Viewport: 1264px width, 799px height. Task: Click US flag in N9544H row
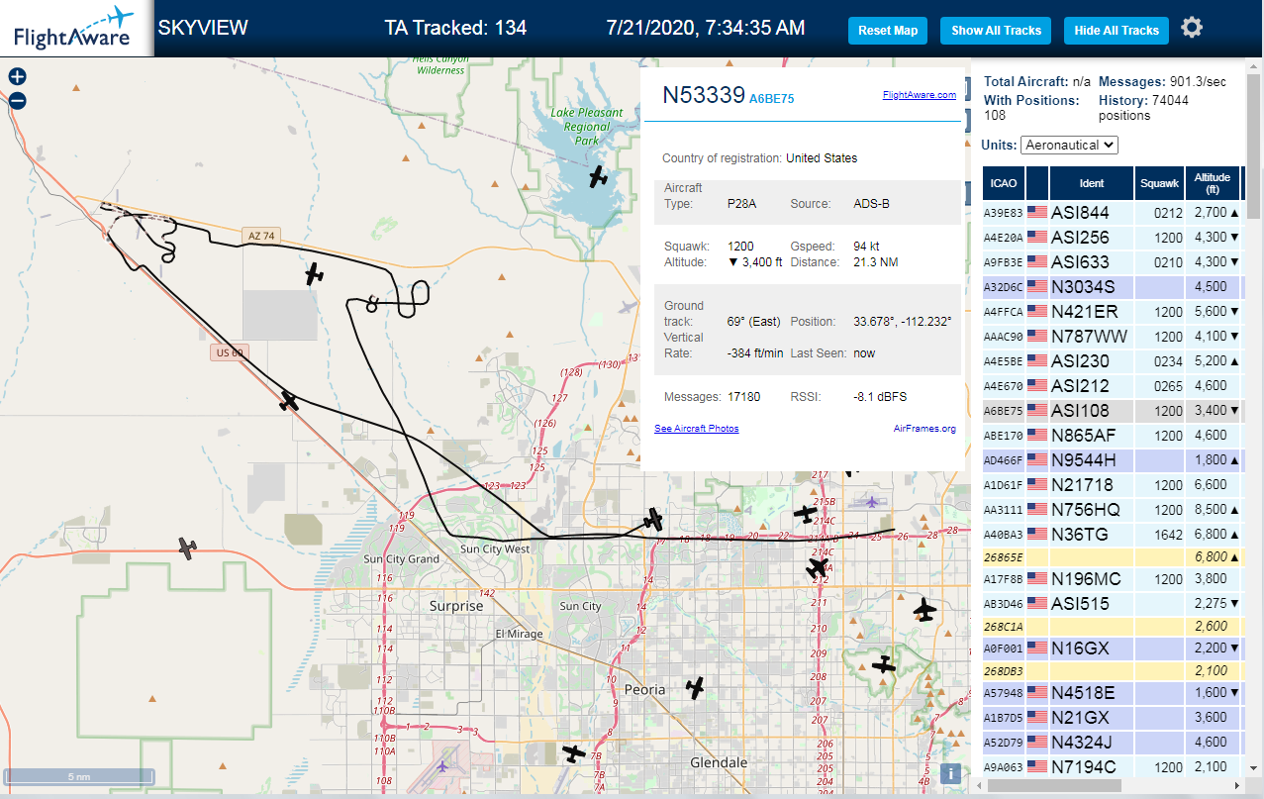point(1037,459)
